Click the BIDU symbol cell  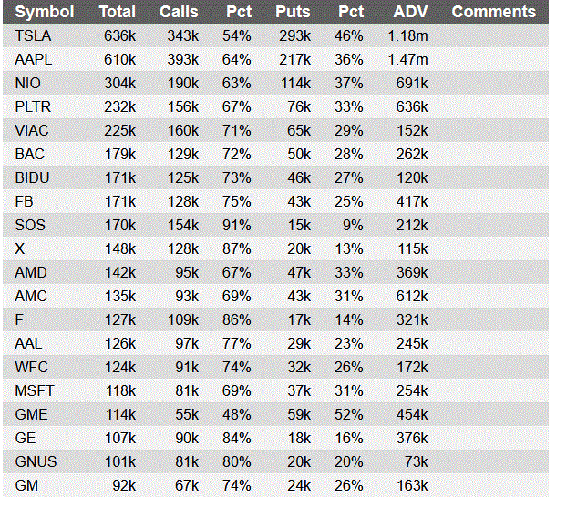[32, 177]
